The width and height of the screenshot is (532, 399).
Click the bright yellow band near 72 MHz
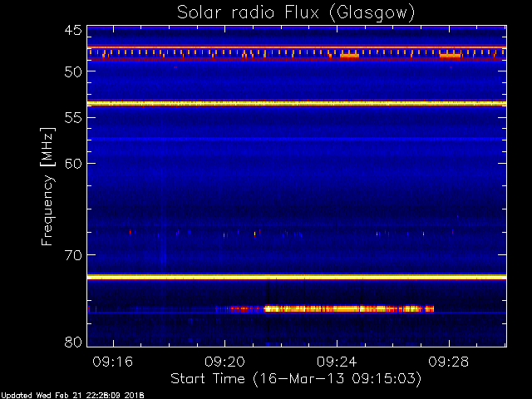297,277
